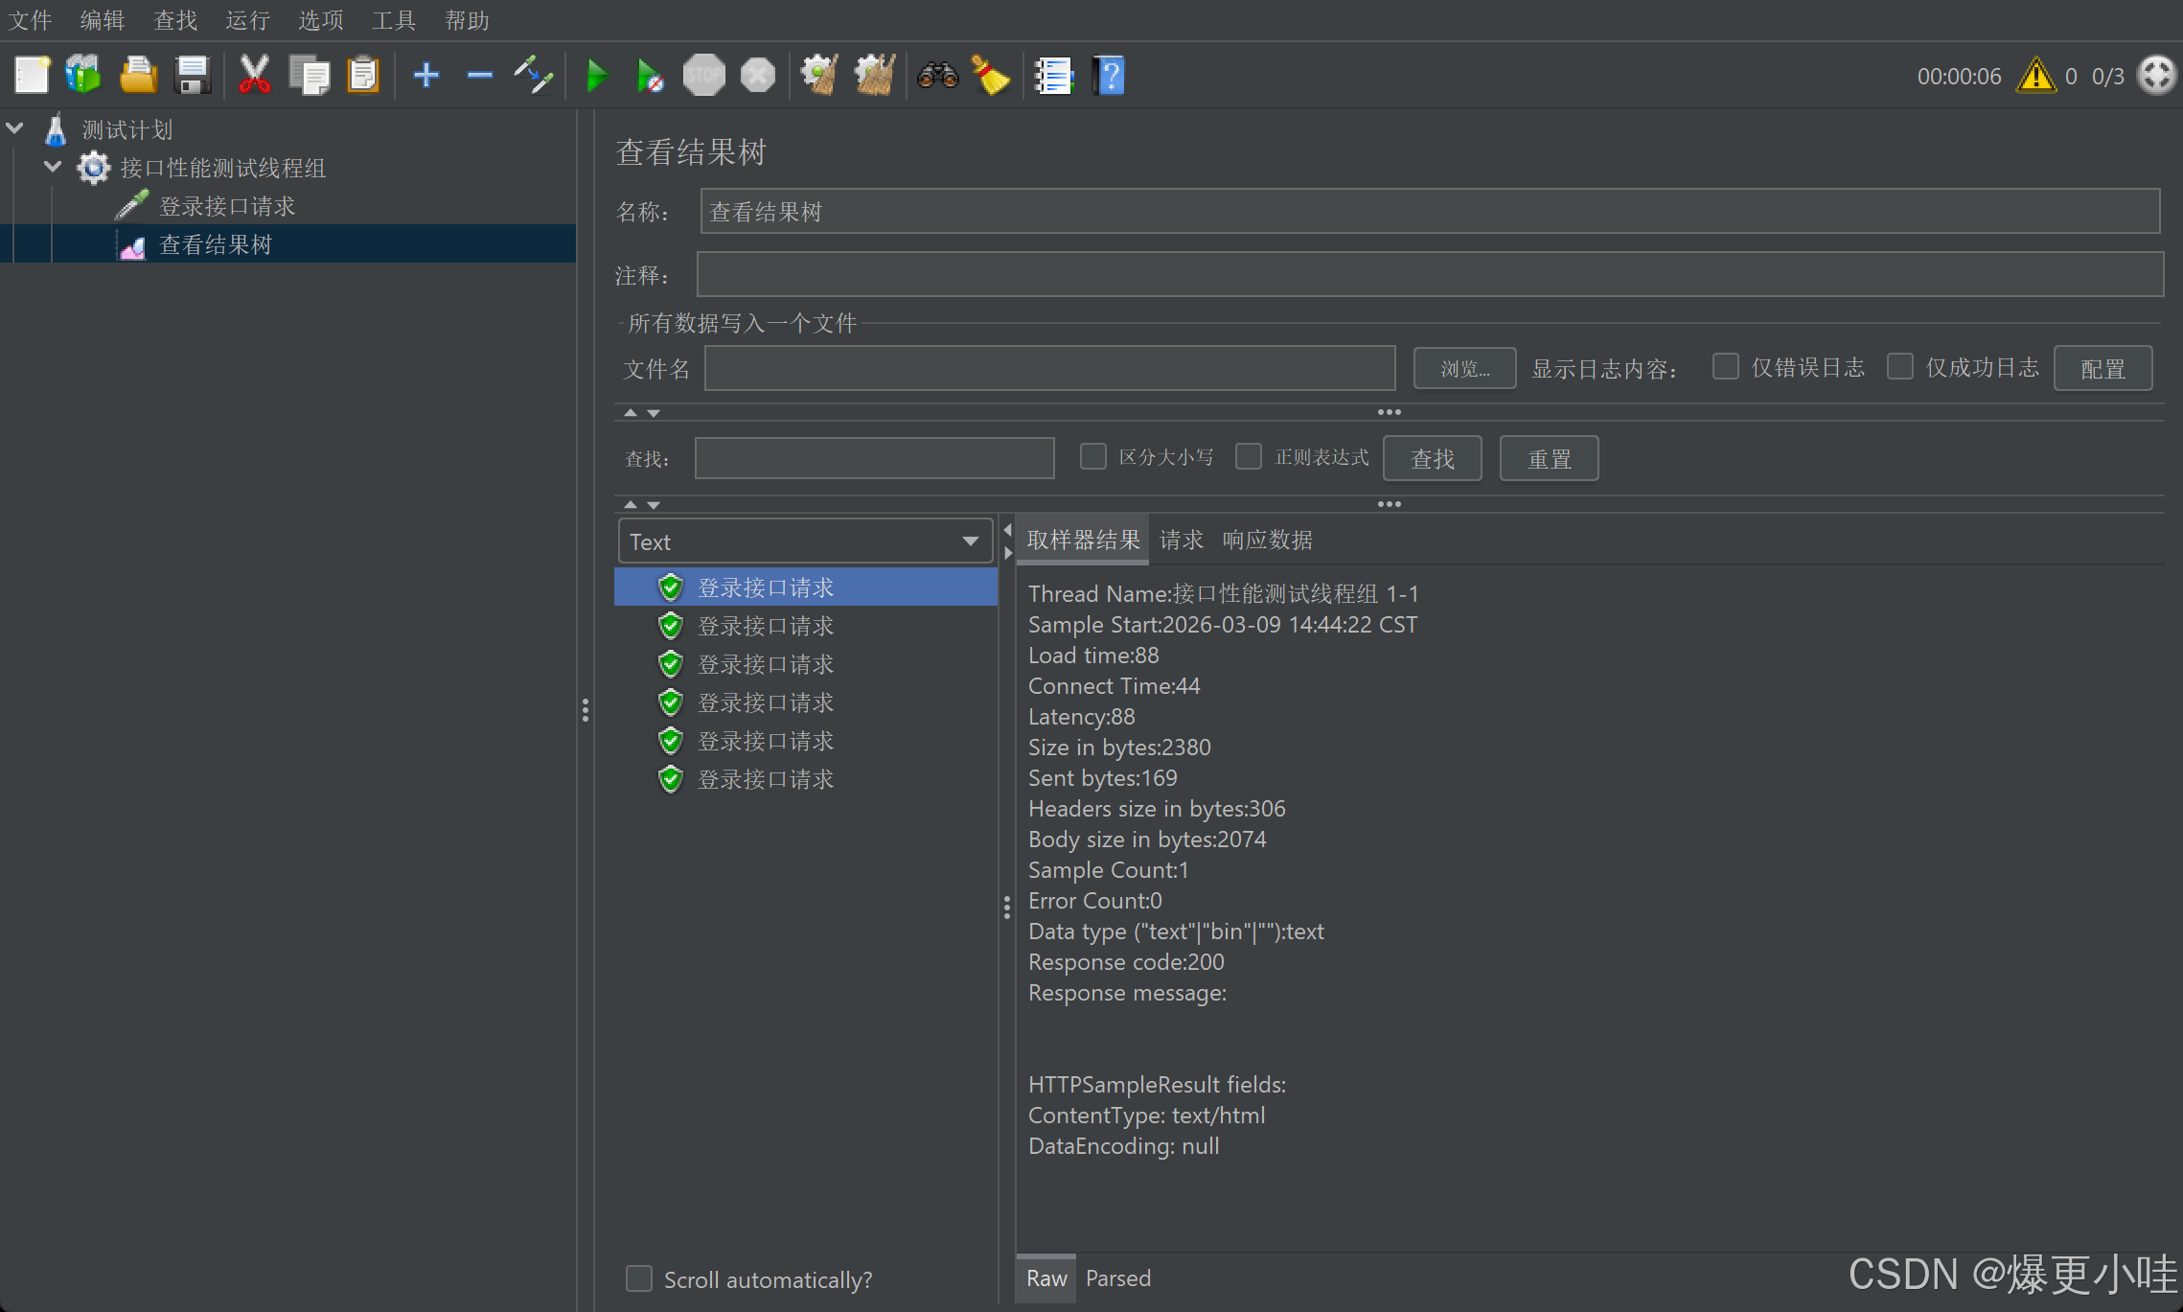This screenshot has height=1312, width=2183.
Task: Click the 文件名 input field
Action: pos(1049,369)
